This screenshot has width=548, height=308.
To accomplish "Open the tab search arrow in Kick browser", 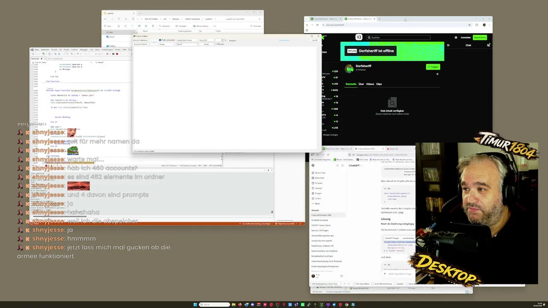I will coord(307,19).
